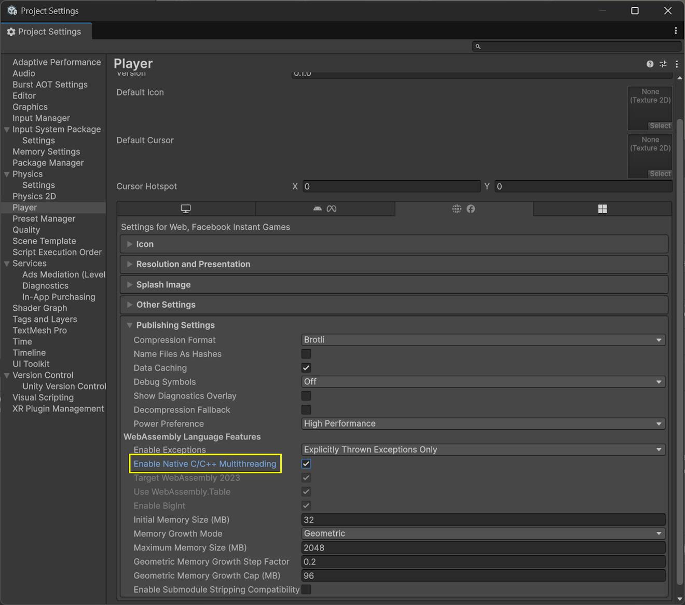Image resolution: width=685 pixels, height=605 pixels.
Task: Open Player settings help via the question mark icon
Action: point(650,64)
